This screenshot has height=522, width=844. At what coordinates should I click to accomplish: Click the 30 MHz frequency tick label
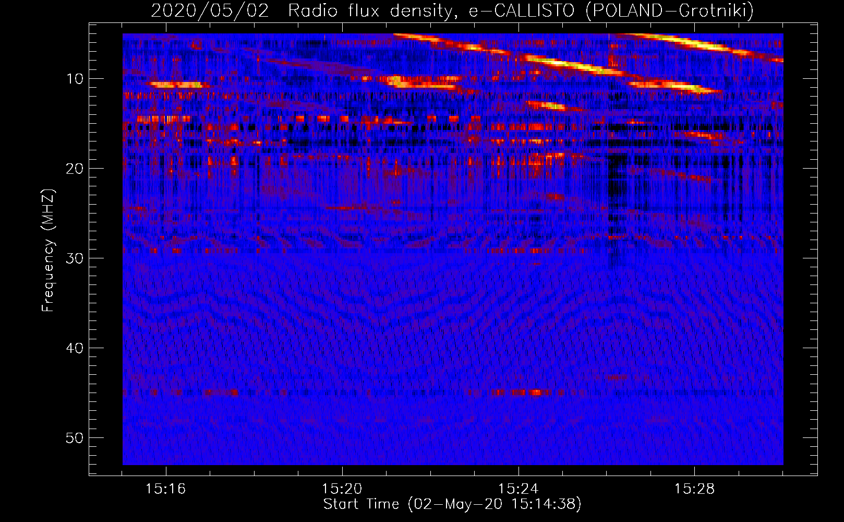click(75, 258)
